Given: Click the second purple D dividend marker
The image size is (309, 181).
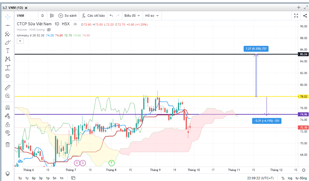Looking at the screenshot, I should [x=83, y=163].
